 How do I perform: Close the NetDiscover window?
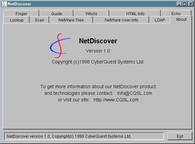coord(191,4)
